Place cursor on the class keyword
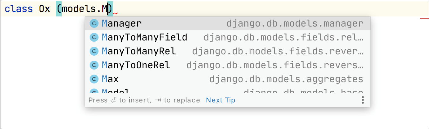 point(19,9)
